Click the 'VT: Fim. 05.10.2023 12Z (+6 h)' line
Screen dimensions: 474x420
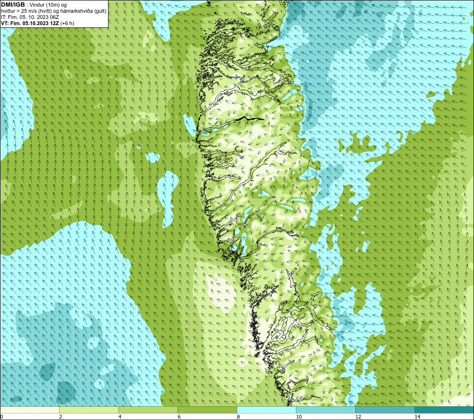(37, 23)
